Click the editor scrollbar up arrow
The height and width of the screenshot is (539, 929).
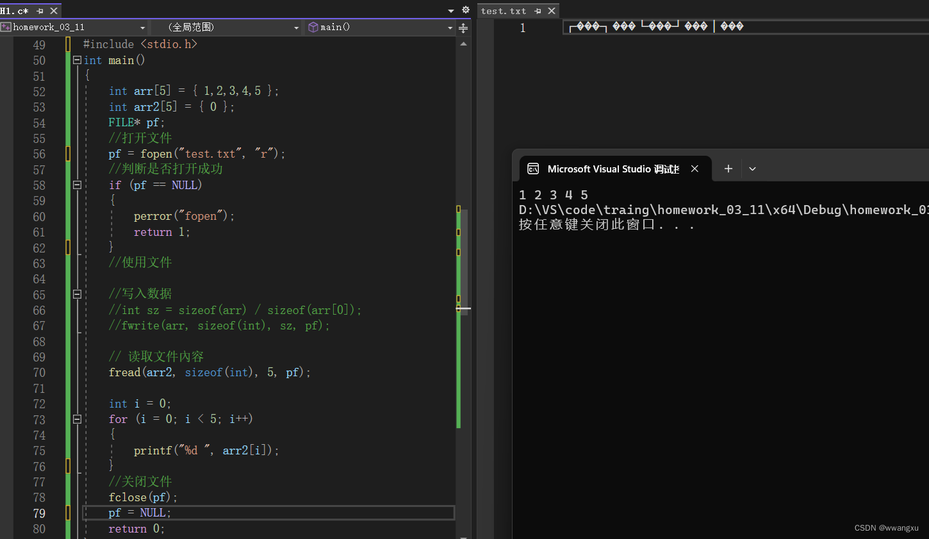click(x=463, y=44)
